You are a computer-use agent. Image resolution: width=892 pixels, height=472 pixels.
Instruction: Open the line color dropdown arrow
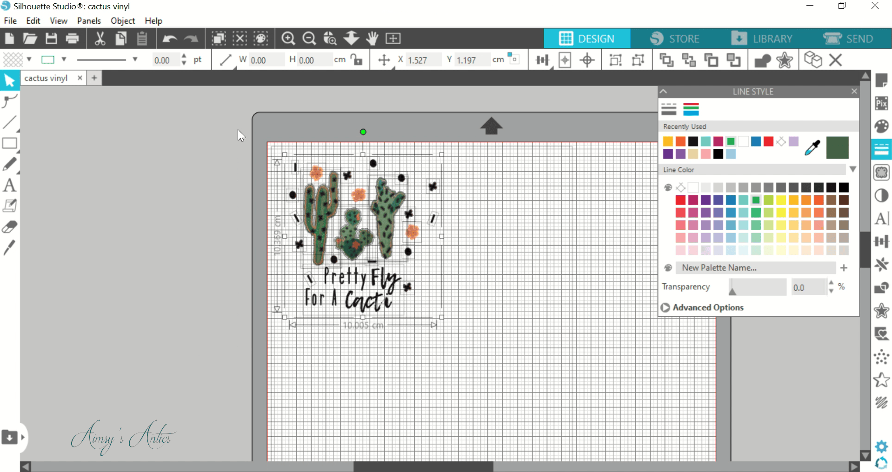(x=64, y=60)
